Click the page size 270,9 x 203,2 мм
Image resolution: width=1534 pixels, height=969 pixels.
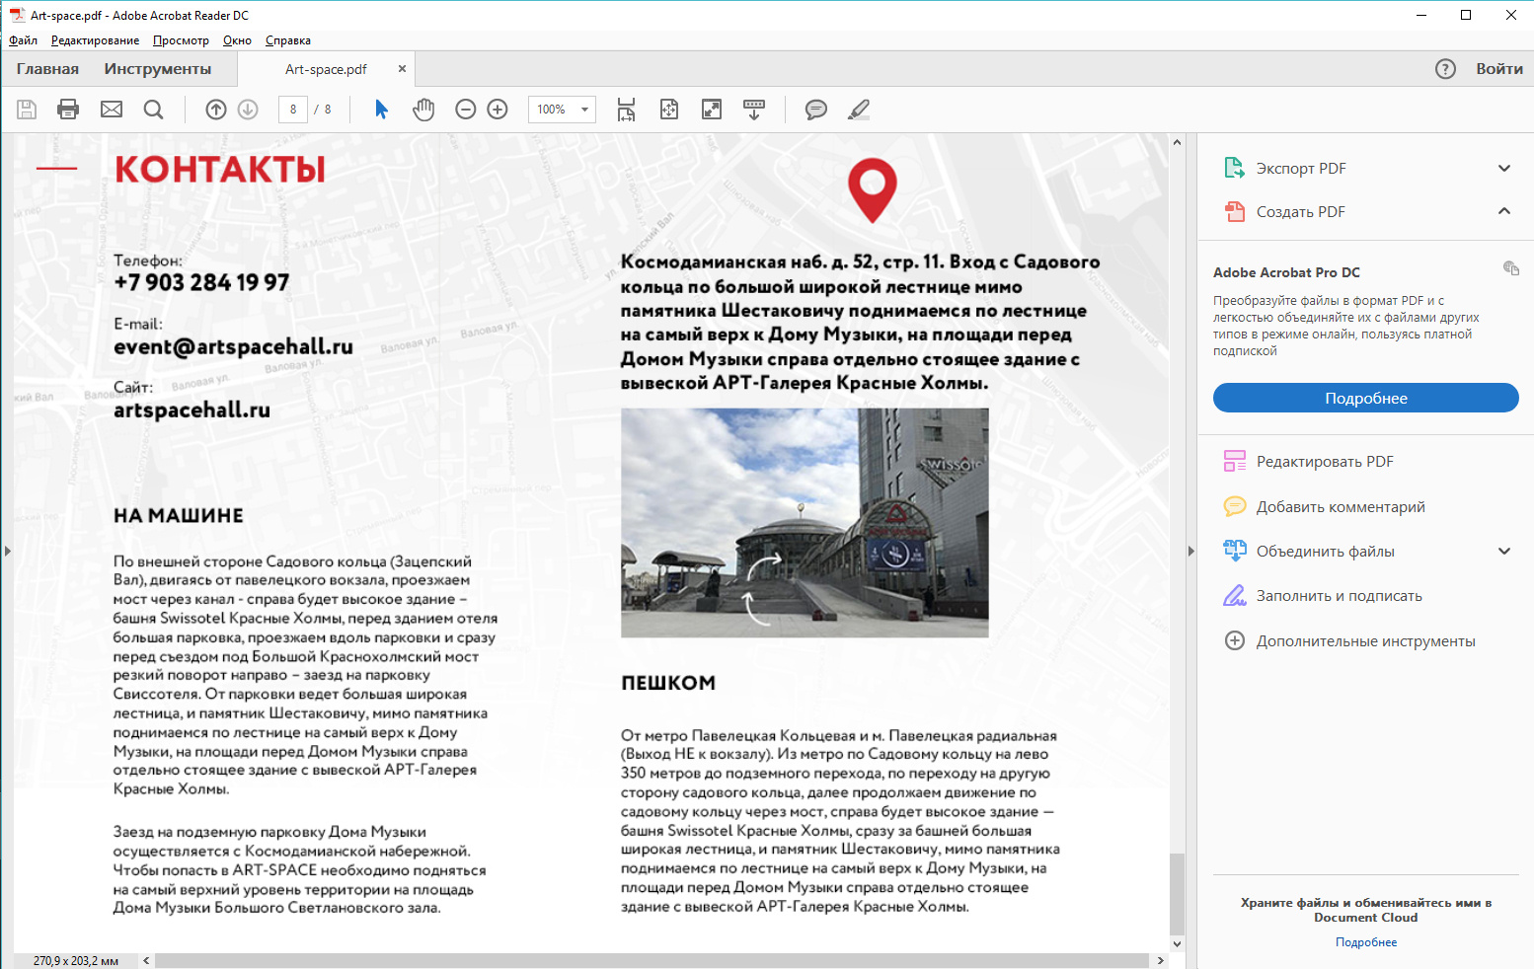tap(76, 960)
